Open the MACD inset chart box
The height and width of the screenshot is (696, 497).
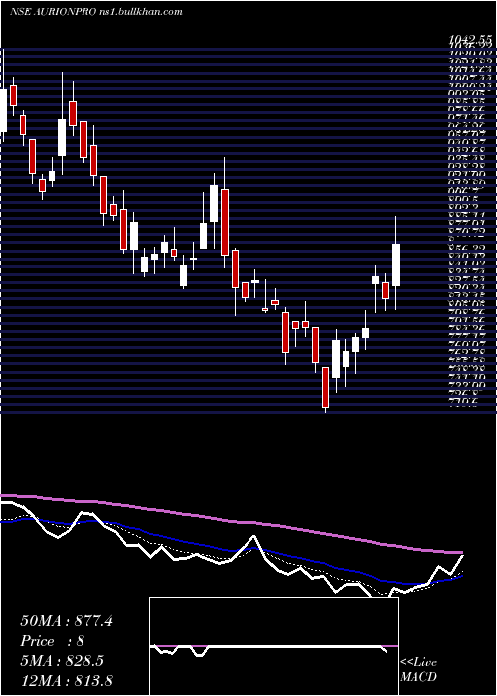tap(273, 646)
